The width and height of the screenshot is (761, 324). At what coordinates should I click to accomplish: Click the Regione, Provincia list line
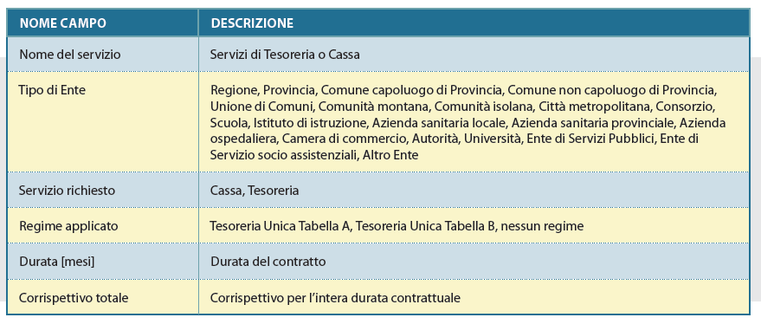464,90
